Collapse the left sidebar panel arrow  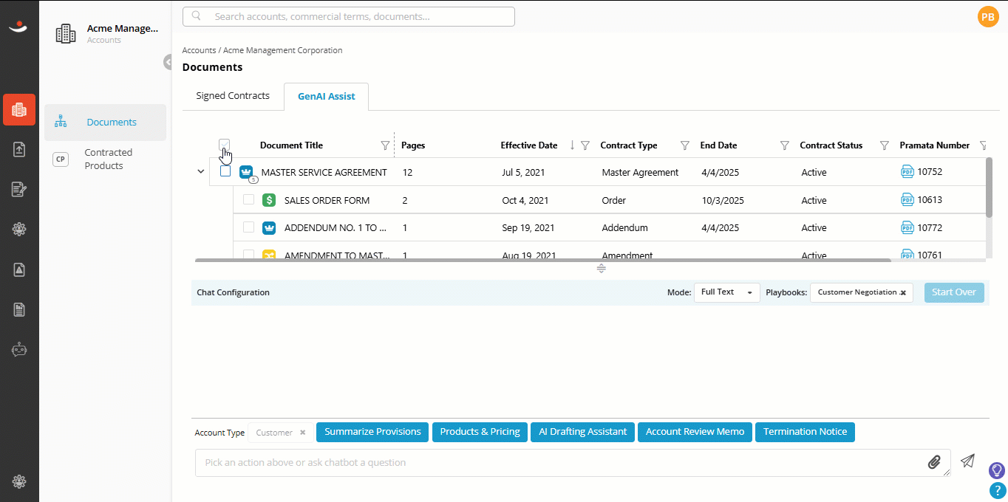click(168, 62)
